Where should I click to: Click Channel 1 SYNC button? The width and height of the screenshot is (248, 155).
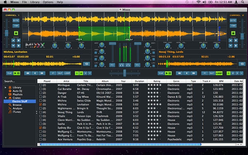tap(16, 21)
